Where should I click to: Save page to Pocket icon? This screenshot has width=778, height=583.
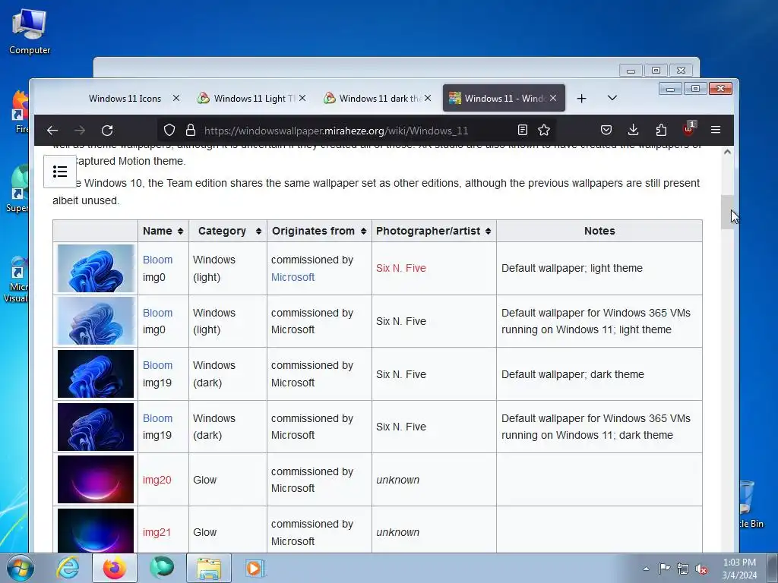coord(606,130)
